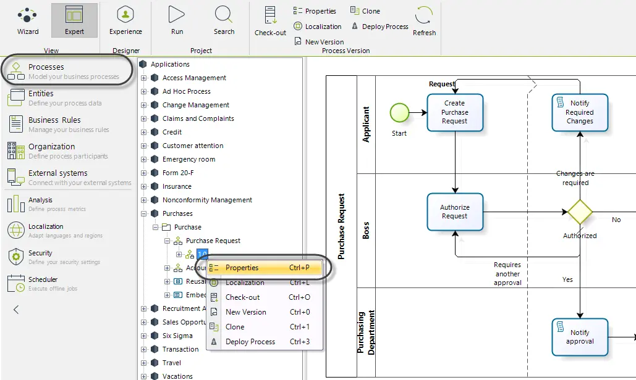Select New Version from context menu
636x380 pixels.
coord(265,312)
